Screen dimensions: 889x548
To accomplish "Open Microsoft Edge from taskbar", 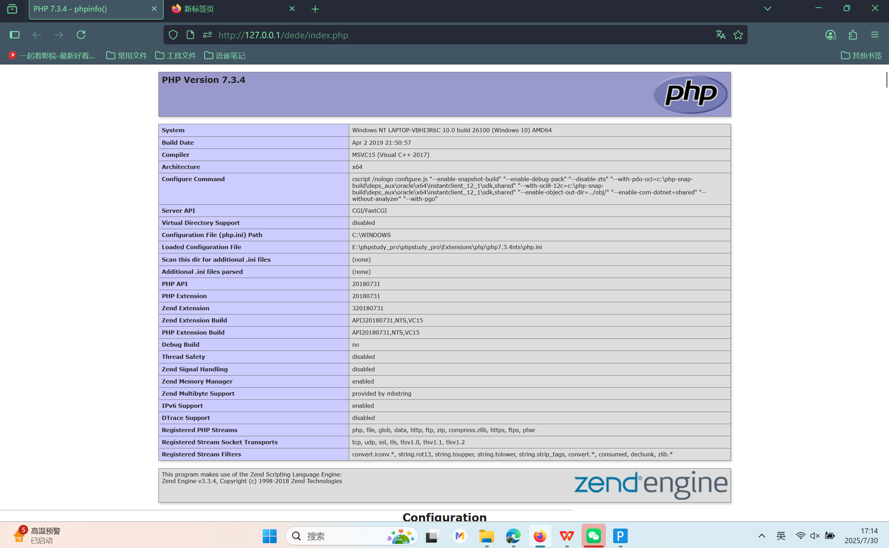I will 513,536.
